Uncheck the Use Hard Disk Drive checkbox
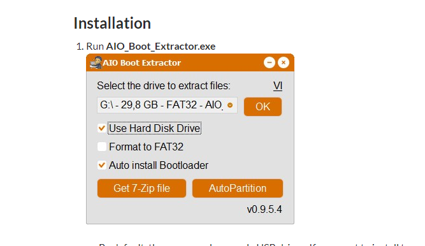Screen dimensions: 425x246 (102, 128)
